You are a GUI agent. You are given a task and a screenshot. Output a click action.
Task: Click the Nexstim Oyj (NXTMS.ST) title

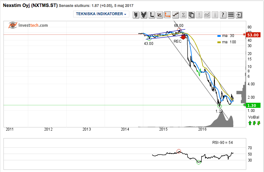click(x=30, y=5)
